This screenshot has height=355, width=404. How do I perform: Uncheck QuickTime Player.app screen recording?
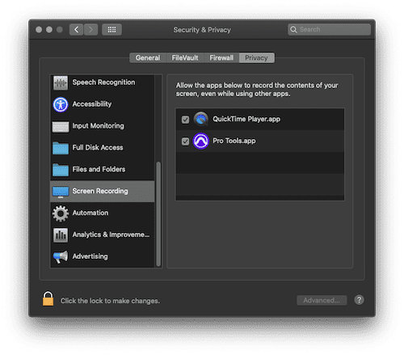(185, 120)
